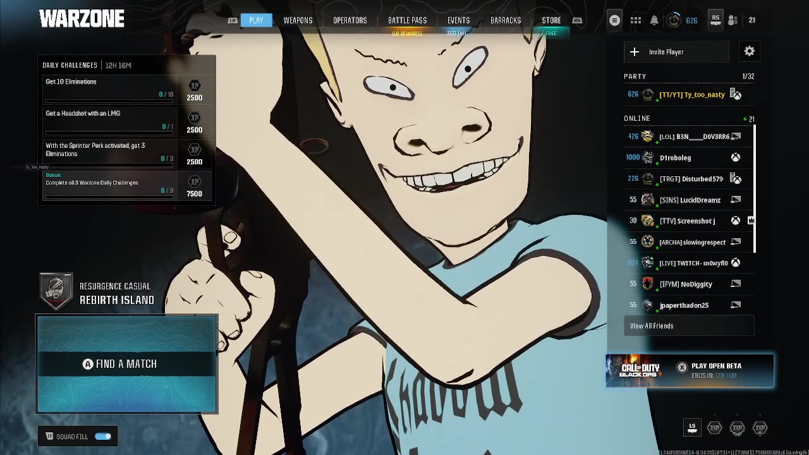Click the RB bumper icon right of Store
This screenshot has height=455, width=809.
point(577,20)
